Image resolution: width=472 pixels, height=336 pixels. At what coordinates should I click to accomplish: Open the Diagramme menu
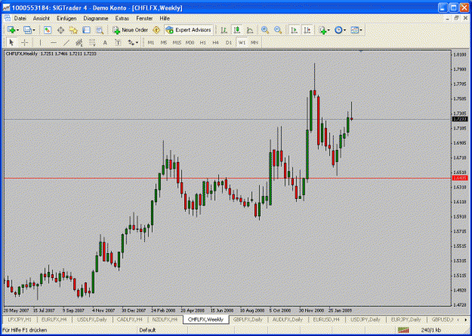[96, 18]
